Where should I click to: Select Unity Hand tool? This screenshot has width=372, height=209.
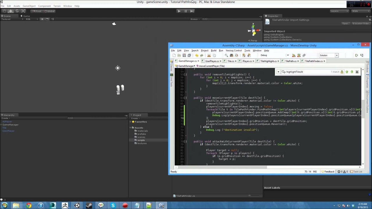coord(4,11)
